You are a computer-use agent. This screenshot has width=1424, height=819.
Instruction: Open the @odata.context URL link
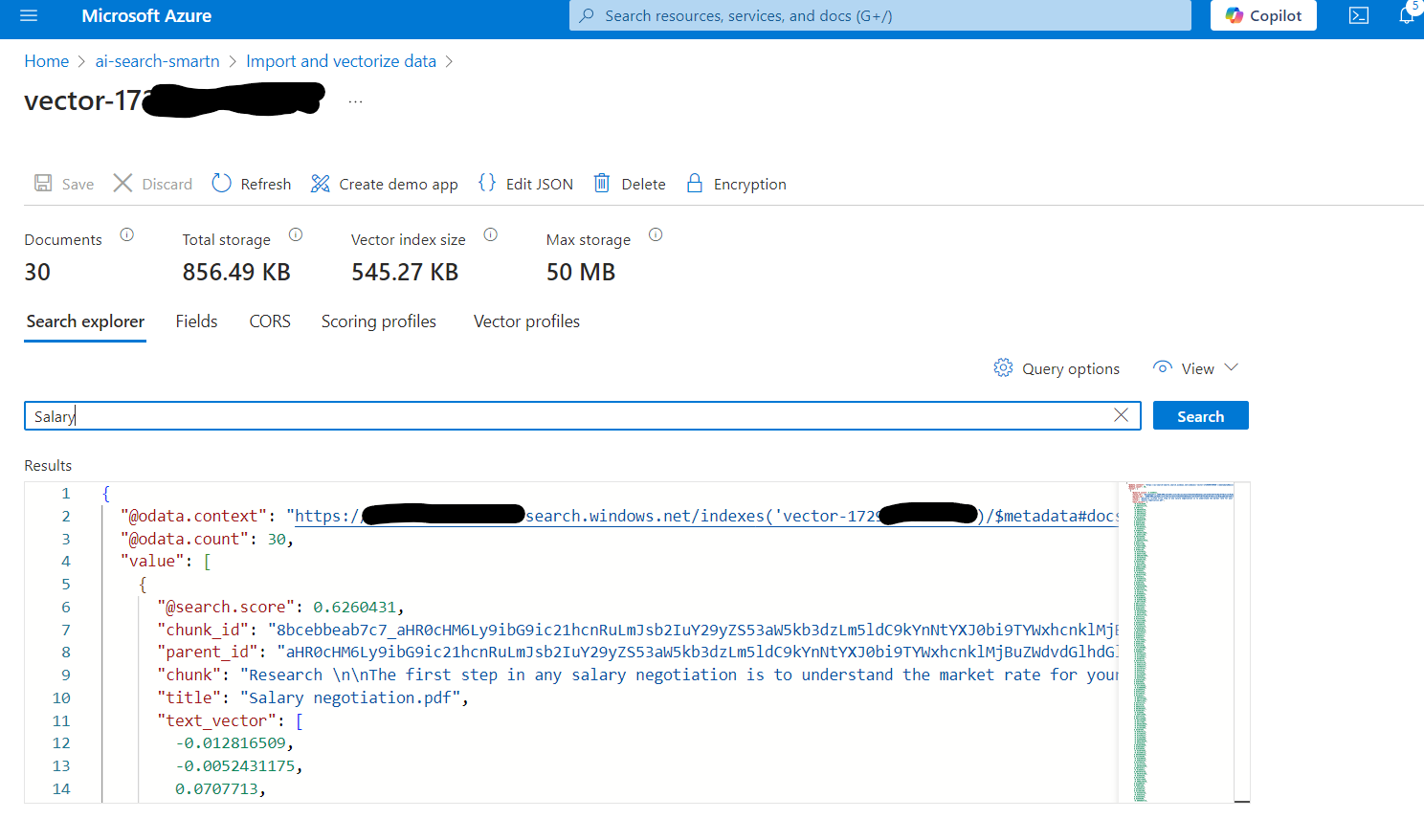[x=706, y=516]
